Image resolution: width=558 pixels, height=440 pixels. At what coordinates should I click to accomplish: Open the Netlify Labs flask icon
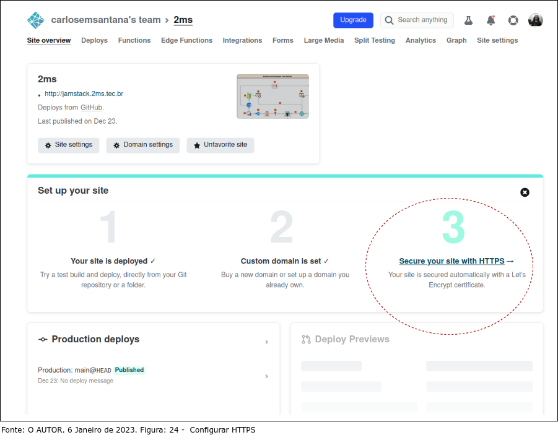pyautogui.click(x=468, y=20)
